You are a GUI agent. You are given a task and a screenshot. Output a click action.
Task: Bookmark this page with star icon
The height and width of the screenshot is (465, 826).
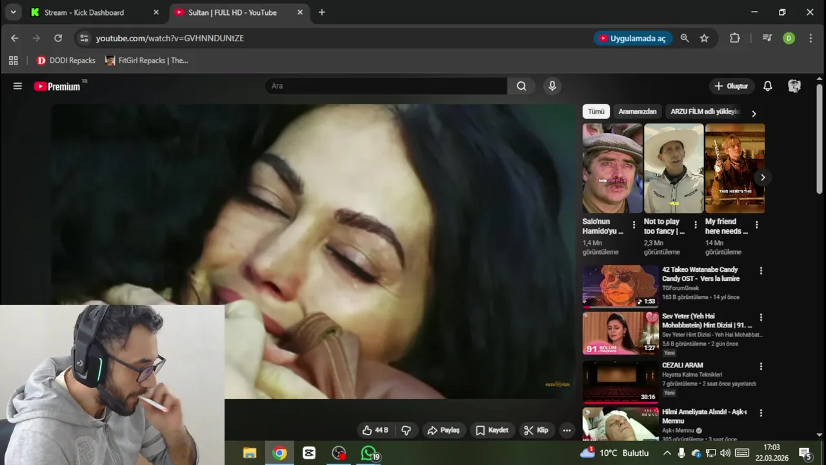(x=704, y=38)
